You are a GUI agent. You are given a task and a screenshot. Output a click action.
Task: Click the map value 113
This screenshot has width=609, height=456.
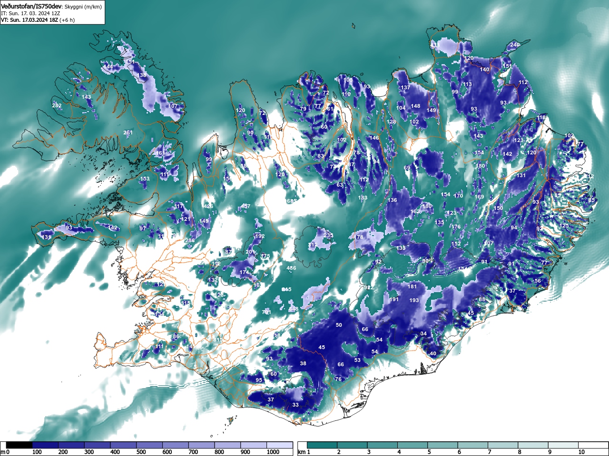click(467, 85)
